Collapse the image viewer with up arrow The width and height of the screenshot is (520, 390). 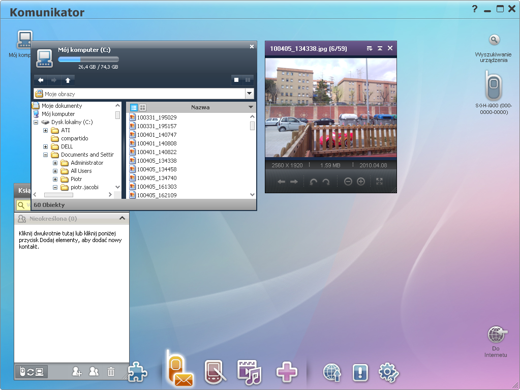[x=380, y=48]
